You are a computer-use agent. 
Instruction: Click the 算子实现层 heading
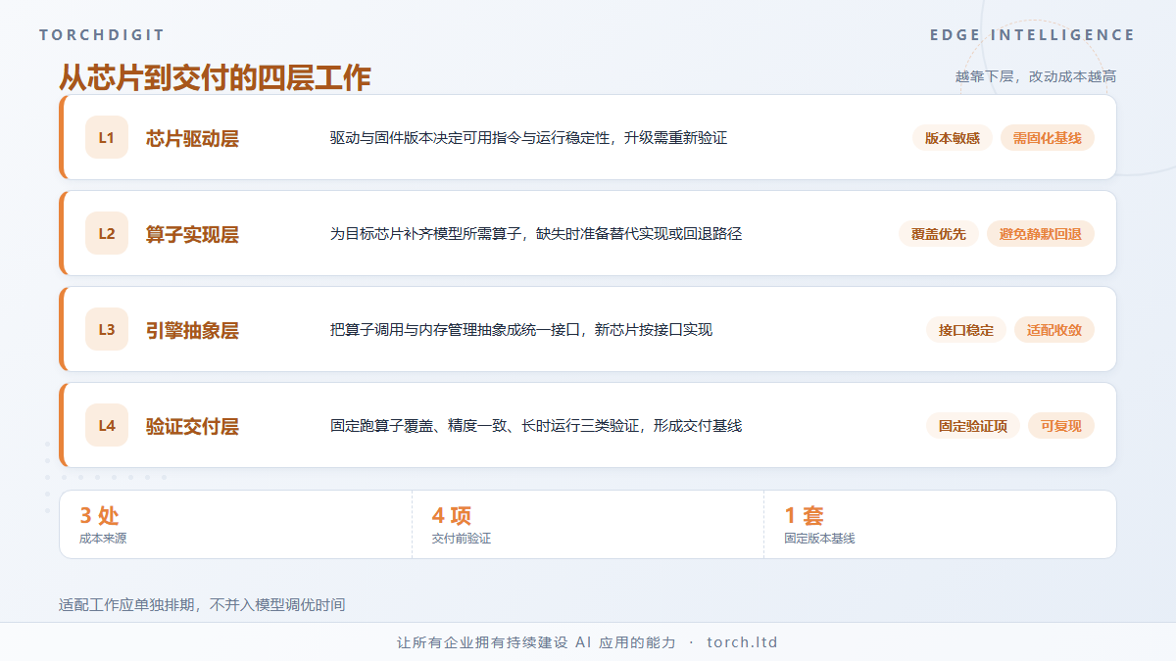[x=192, y=234]
